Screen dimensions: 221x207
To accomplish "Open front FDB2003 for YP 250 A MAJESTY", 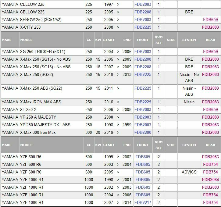I will click(143, 117).
